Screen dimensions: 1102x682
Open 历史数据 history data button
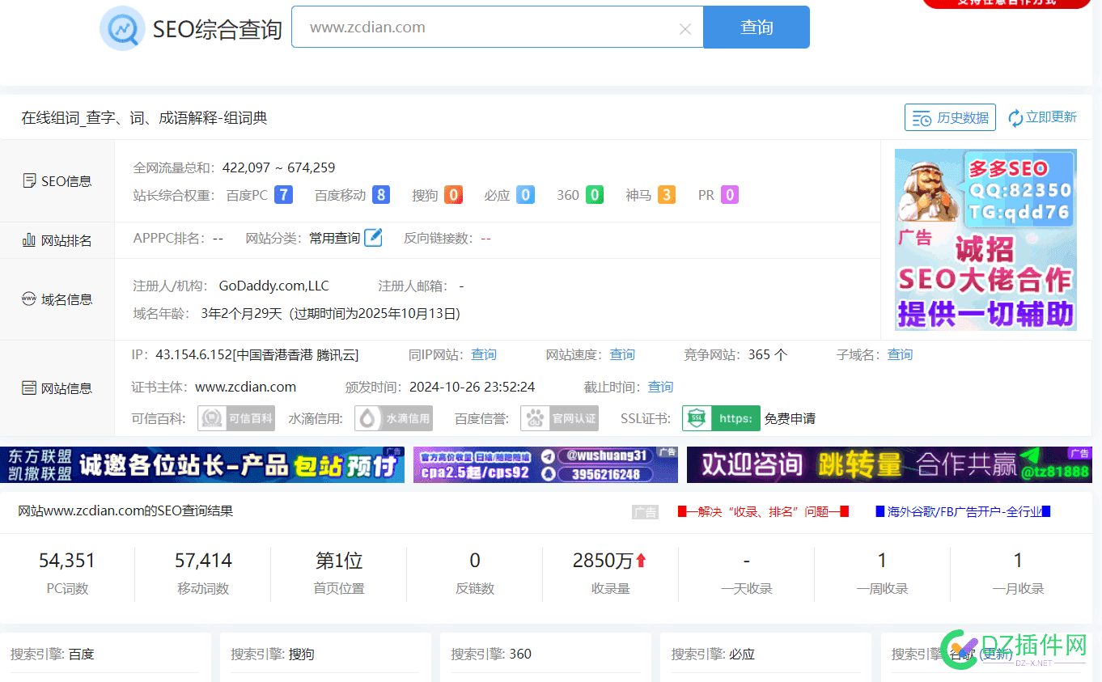(950, 117)
